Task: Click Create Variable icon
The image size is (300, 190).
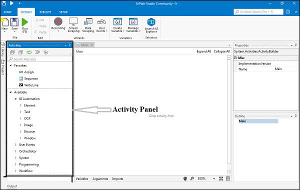Action: 117,21
